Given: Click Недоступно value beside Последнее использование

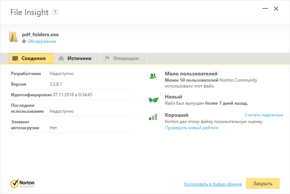Looking at the screenshot, I should coord(62,111).
